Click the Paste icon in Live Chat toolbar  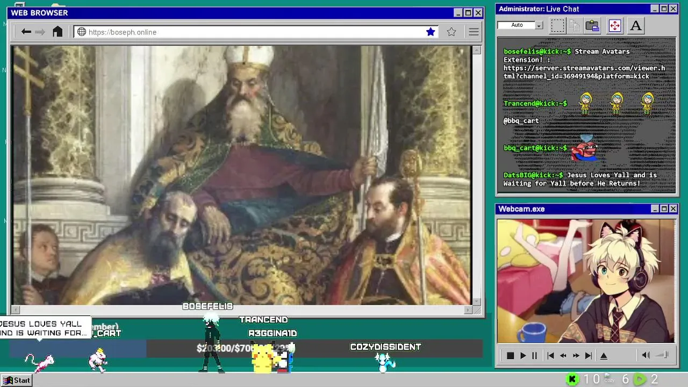[592, 25]
